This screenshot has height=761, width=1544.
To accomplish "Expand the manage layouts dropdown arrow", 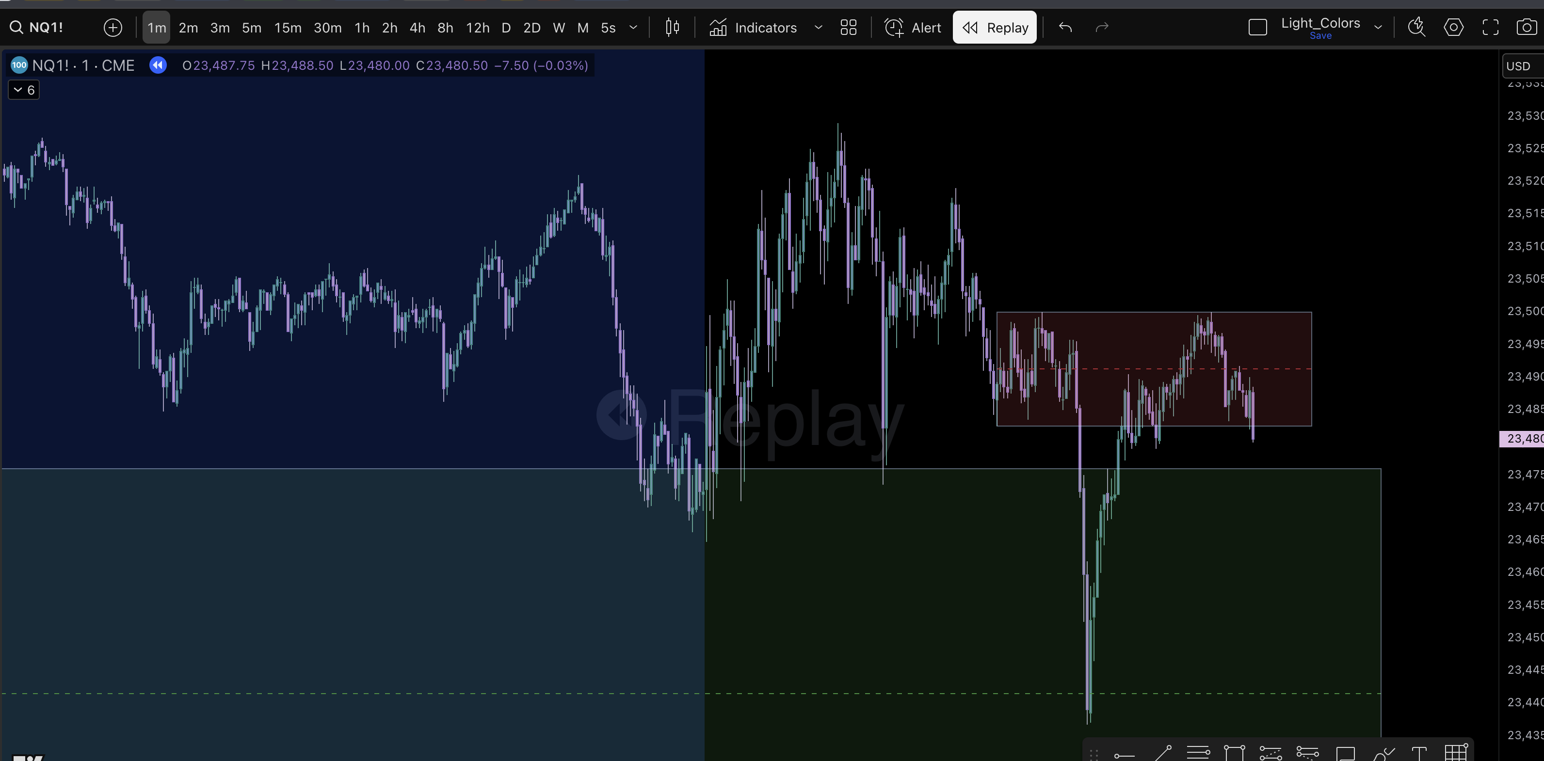I will coord(1378,28).
